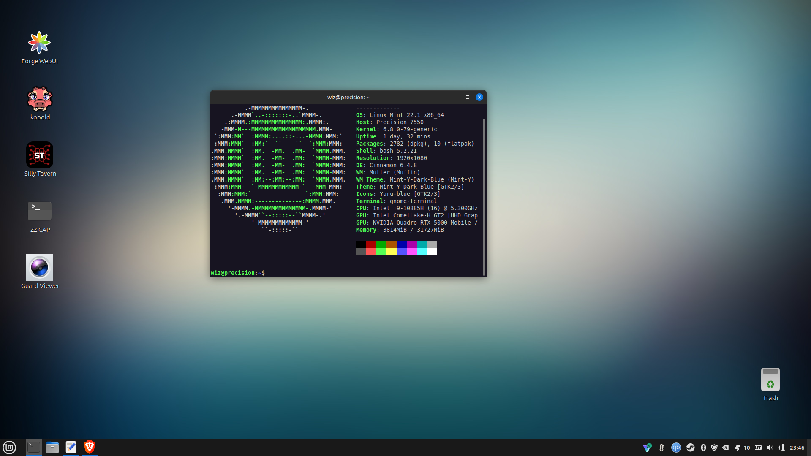Click the Uptime line '1 day, 32 mins'

coord(393,136)
